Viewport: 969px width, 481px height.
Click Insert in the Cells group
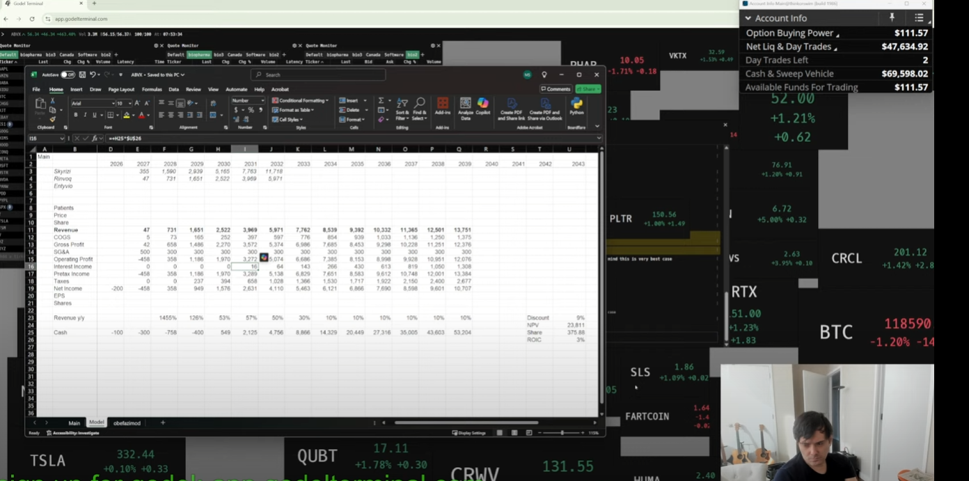point(350,100)
